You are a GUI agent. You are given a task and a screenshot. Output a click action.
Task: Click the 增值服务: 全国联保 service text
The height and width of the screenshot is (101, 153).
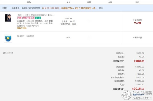point(25,36)
